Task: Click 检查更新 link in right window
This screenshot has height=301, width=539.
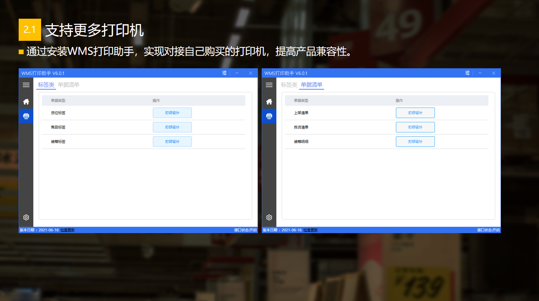Action: point(310,230)
